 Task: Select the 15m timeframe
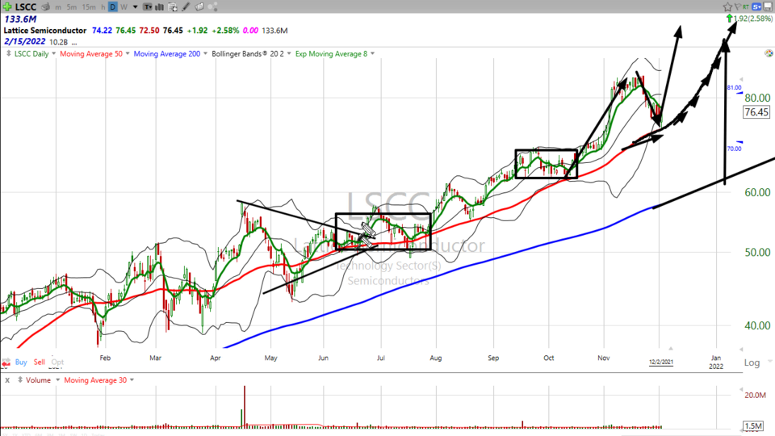tap(89, 7)
